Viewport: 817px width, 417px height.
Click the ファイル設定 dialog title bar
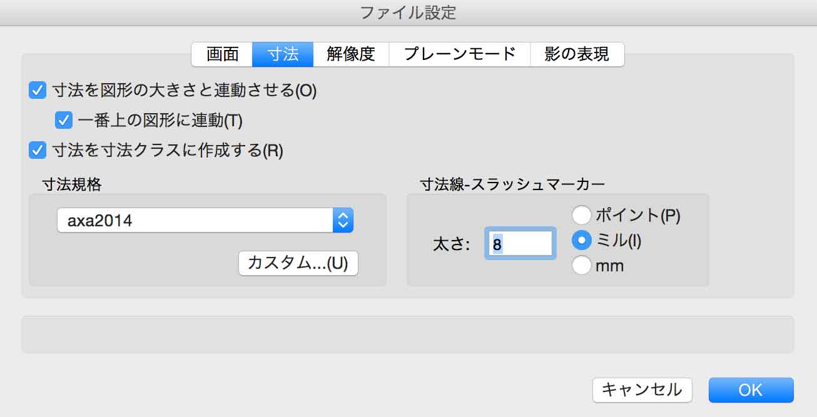pos(408,12)
